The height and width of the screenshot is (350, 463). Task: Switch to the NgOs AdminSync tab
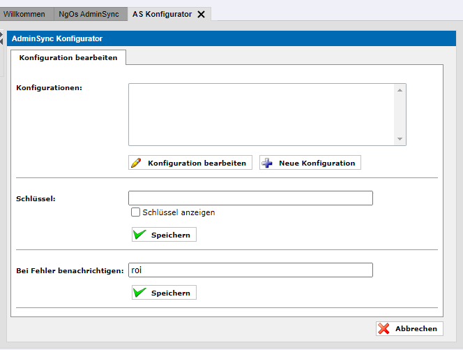click(x=89, y=14)
